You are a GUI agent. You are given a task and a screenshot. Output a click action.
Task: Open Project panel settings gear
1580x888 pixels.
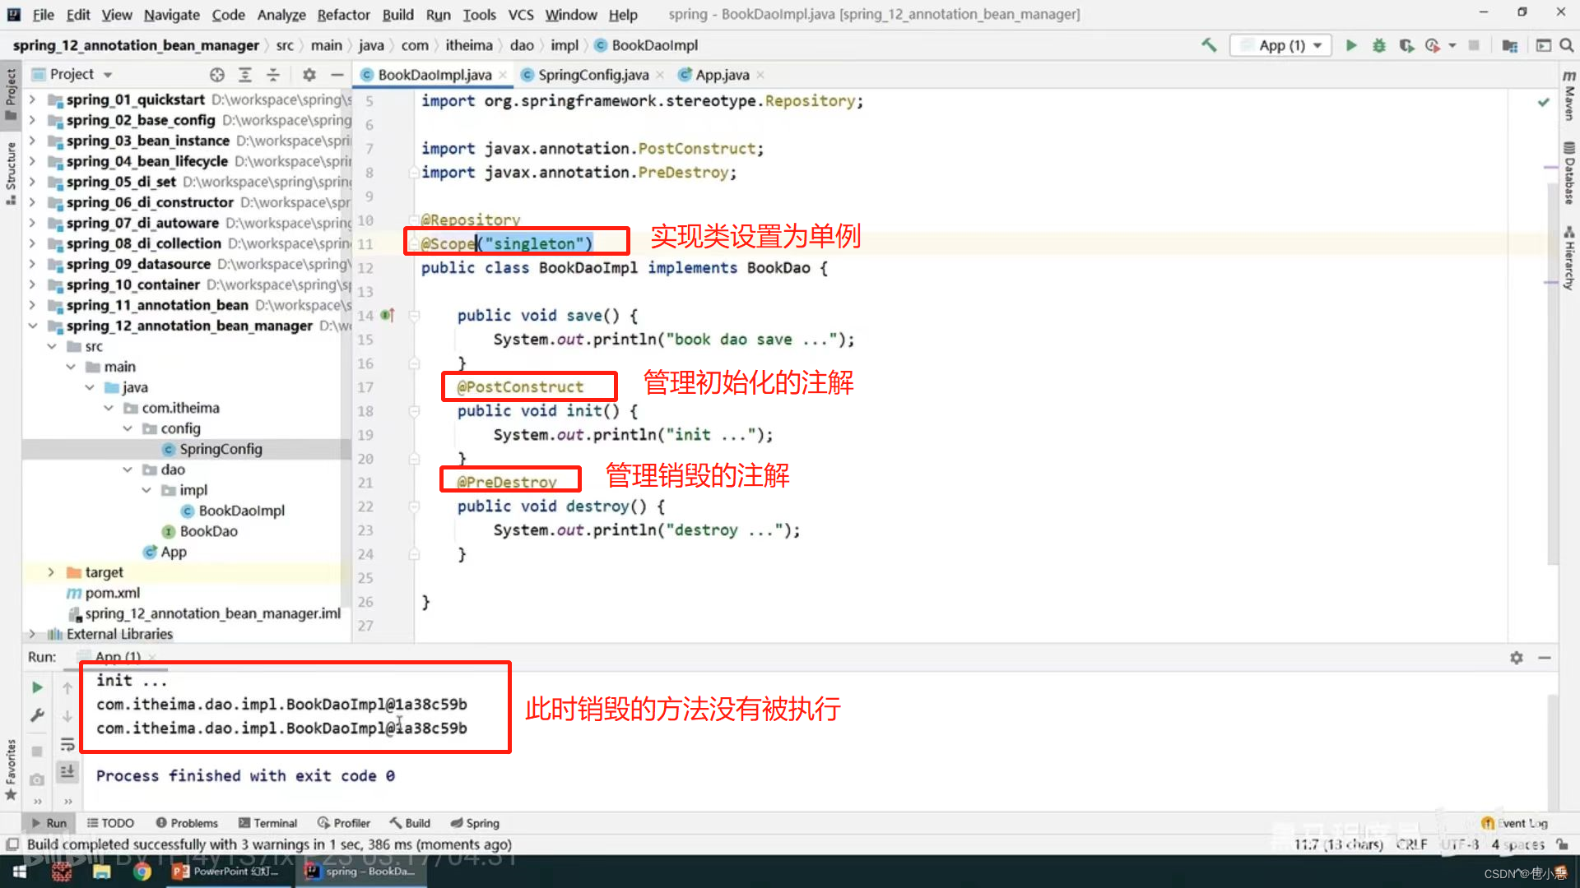(309, 75)
